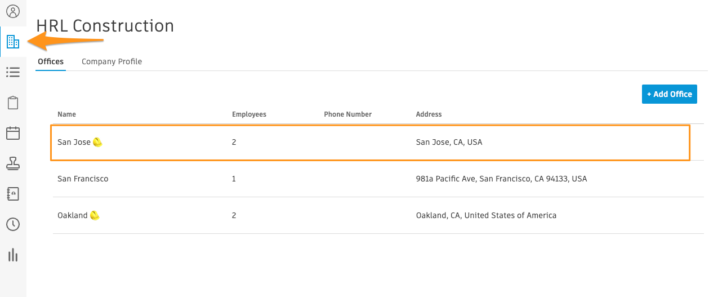
Task: Open the clock timesheet sidebar icon
Action: (13, 224)
